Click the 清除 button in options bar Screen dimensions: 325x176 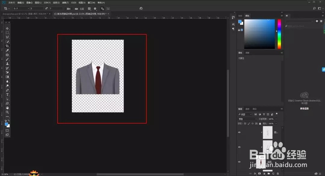coord(69,9)
